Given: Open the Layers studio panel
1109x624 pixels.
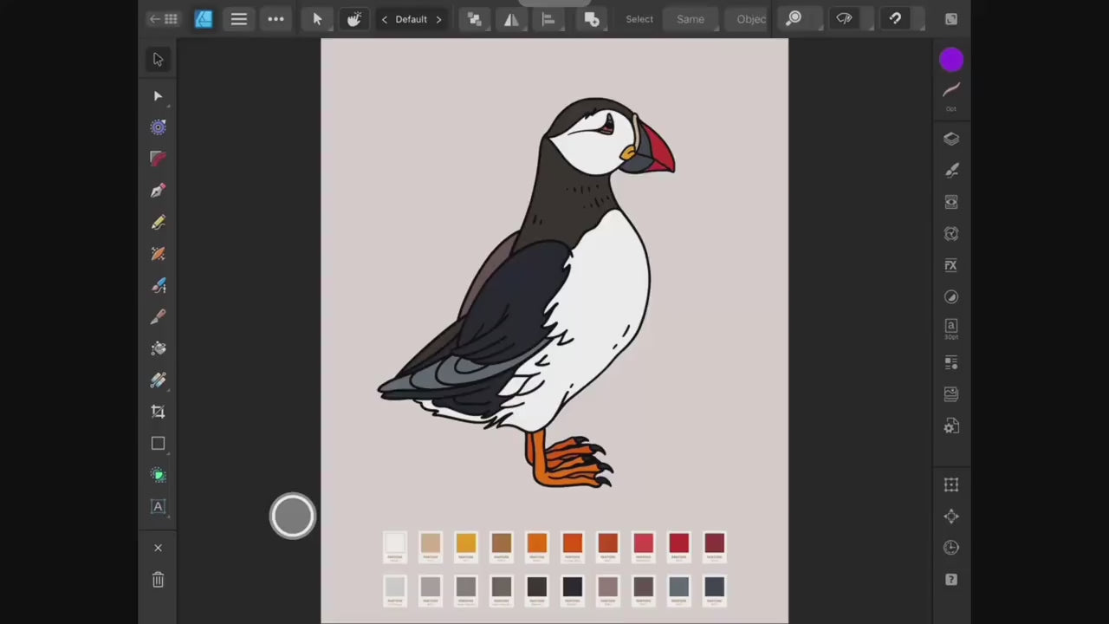Looking at the screenshot, I should [x=951, y=139].
